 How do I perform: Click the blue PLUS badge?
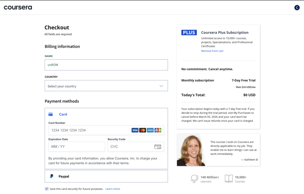click(x=189, y=33)
